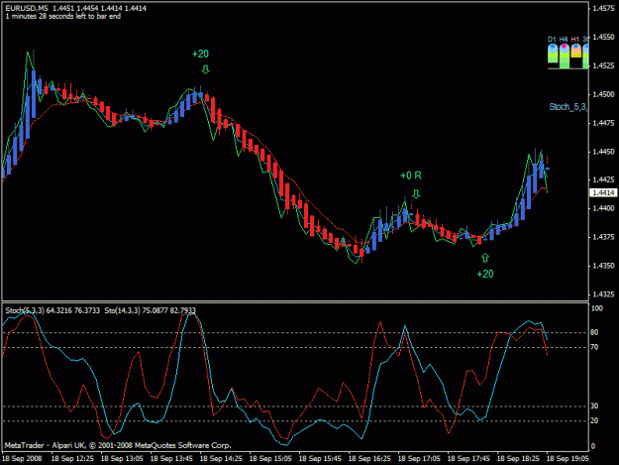The image size is (619, 465).
Task: Click the 1.4325 price scale label
Action: pyautogui.click(x=603, y=294)
